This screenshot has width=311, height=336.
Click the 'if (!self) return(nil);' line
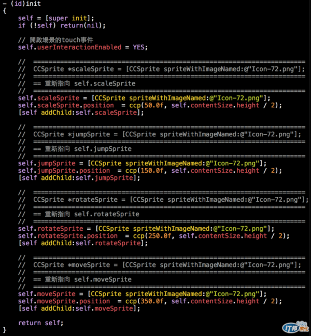(x=62, y=25)
